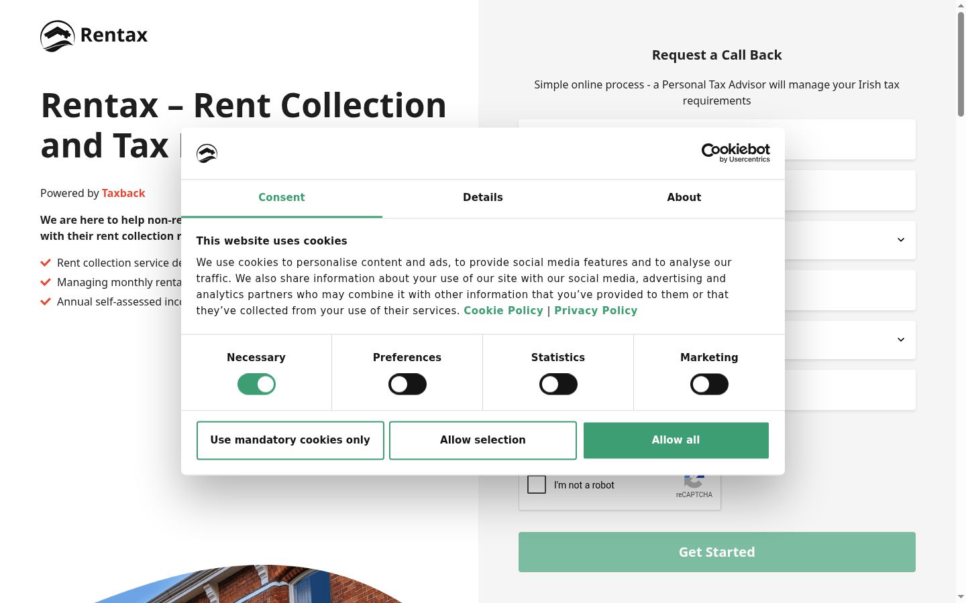Click the small Rentax icon in cookie dialog

[207, 153]
